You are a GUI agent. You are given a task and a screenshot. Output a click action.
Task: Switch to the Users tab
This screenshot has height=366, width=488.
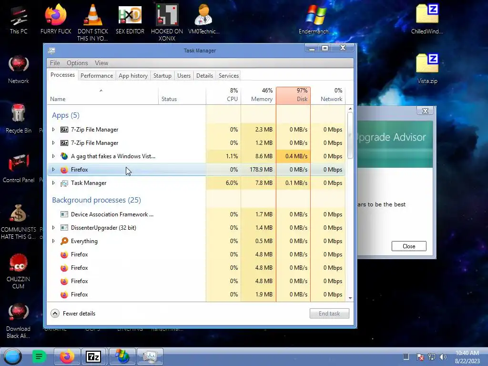click(x=183, y=76)
